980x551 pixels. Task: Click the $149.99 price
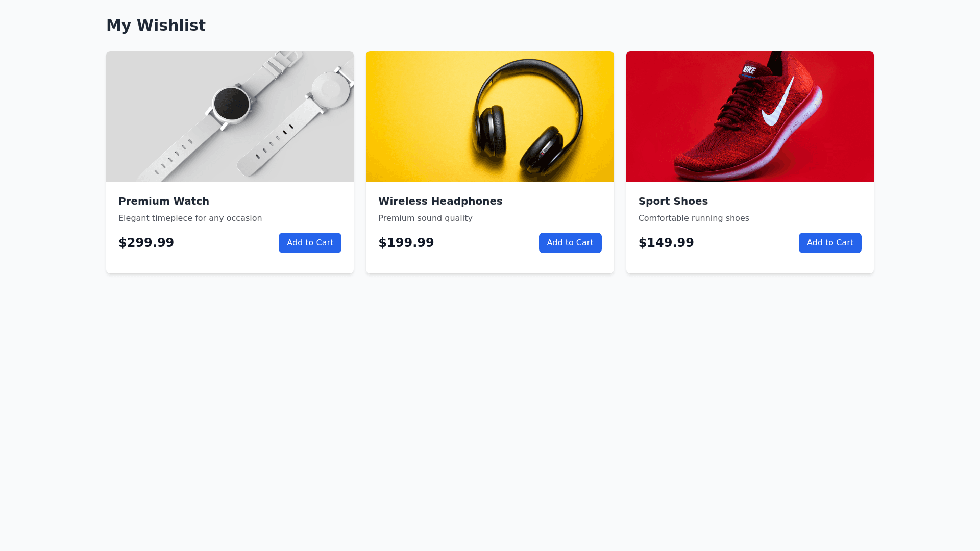(x=666, y=243)
